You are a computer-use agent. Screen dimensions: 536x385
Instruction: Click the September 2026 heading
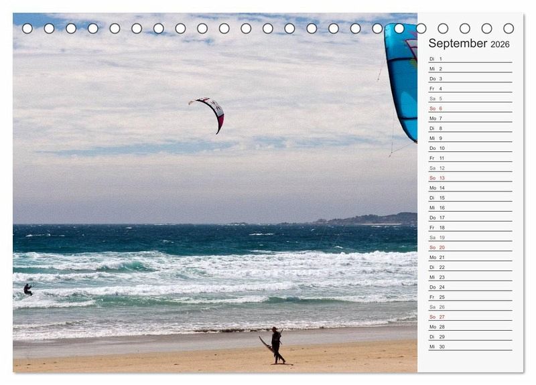[468, 44]
